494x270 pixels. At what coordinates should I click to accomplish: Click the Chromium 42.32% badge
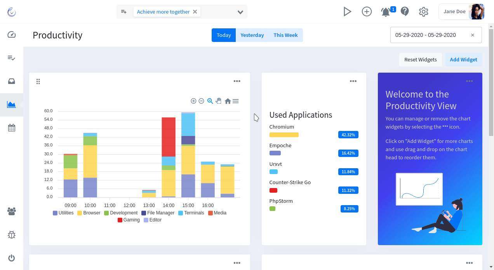[x=348, y=135]
